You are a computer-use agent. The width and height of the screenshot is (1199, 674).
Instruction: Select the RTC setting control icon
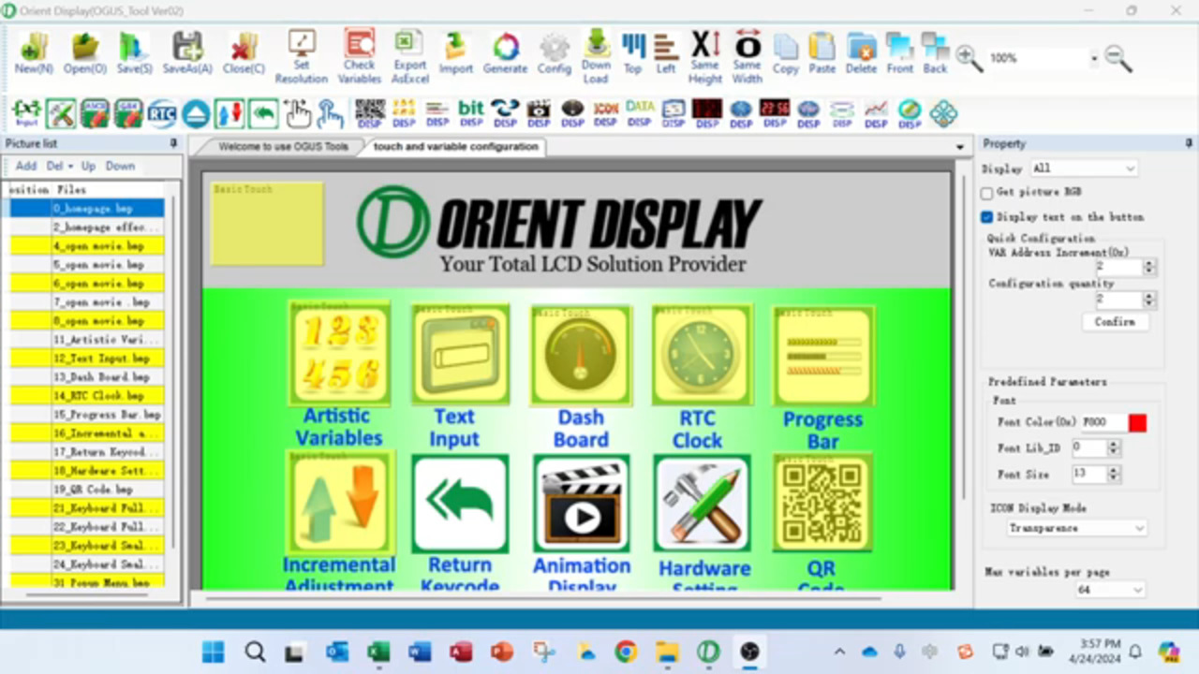pyautogui.click(x=162, y=113)
